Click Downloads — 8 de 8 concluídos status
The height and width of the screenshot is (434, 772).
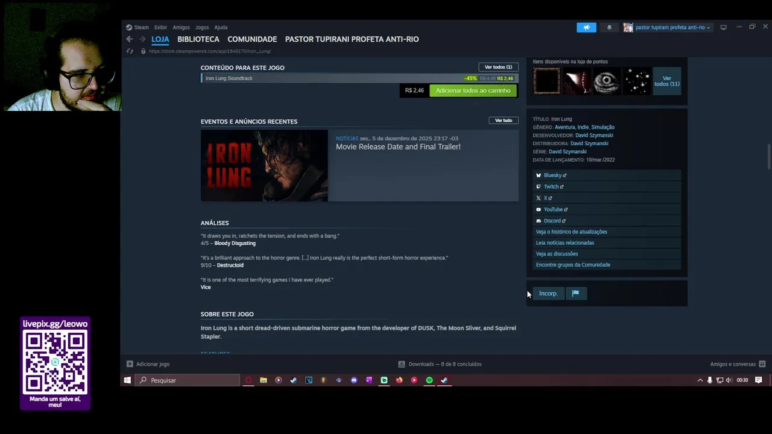(x=445, y=364)
